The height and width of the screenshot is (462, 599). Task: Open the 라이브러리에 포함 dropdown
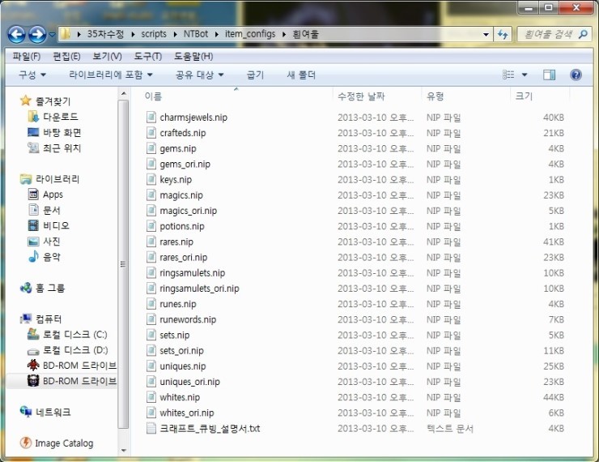pos(110,75)
